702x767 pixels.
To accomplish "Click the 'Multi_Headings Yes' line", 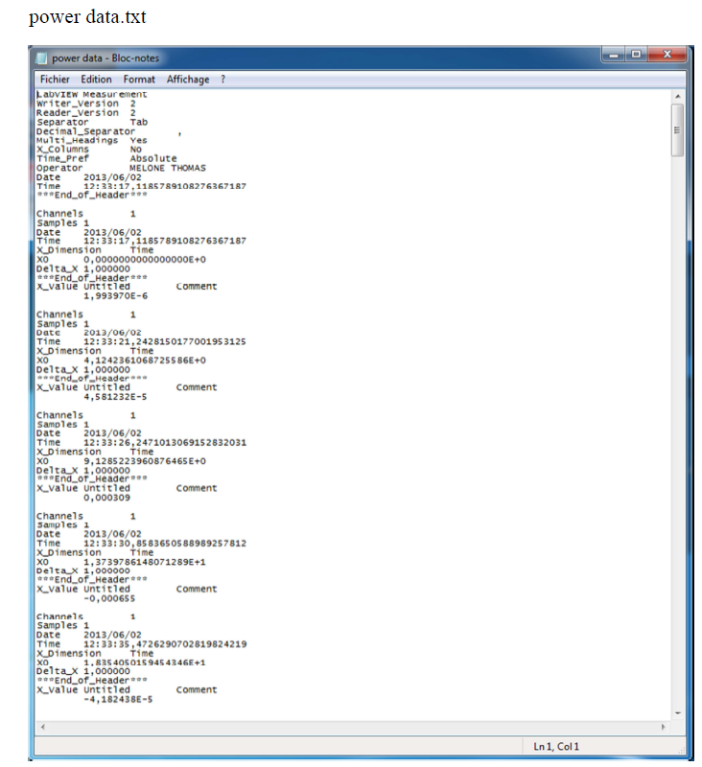I will pos(91,140).
